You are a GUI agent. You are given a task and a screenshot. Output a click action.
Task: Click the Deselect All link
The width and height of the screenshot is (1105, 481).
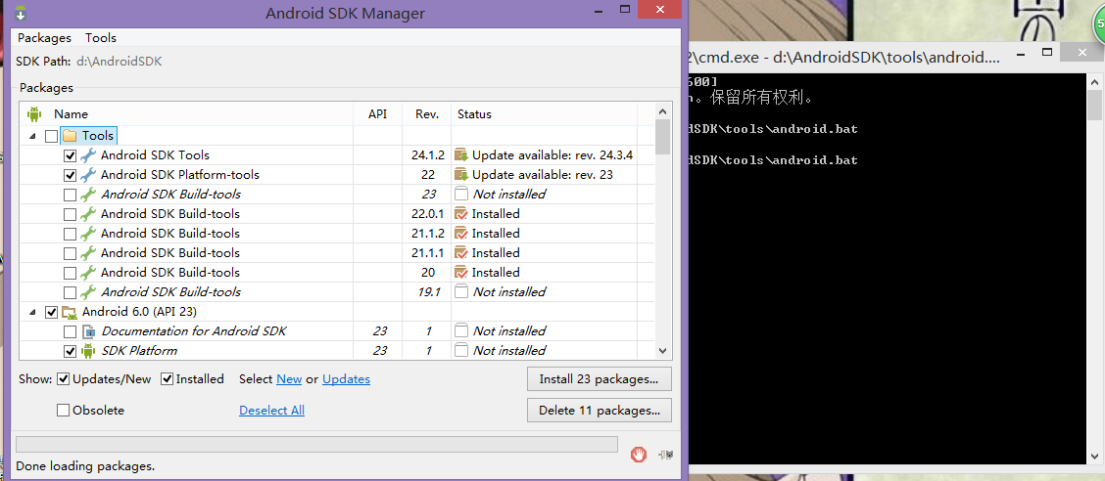pos(272,410)
